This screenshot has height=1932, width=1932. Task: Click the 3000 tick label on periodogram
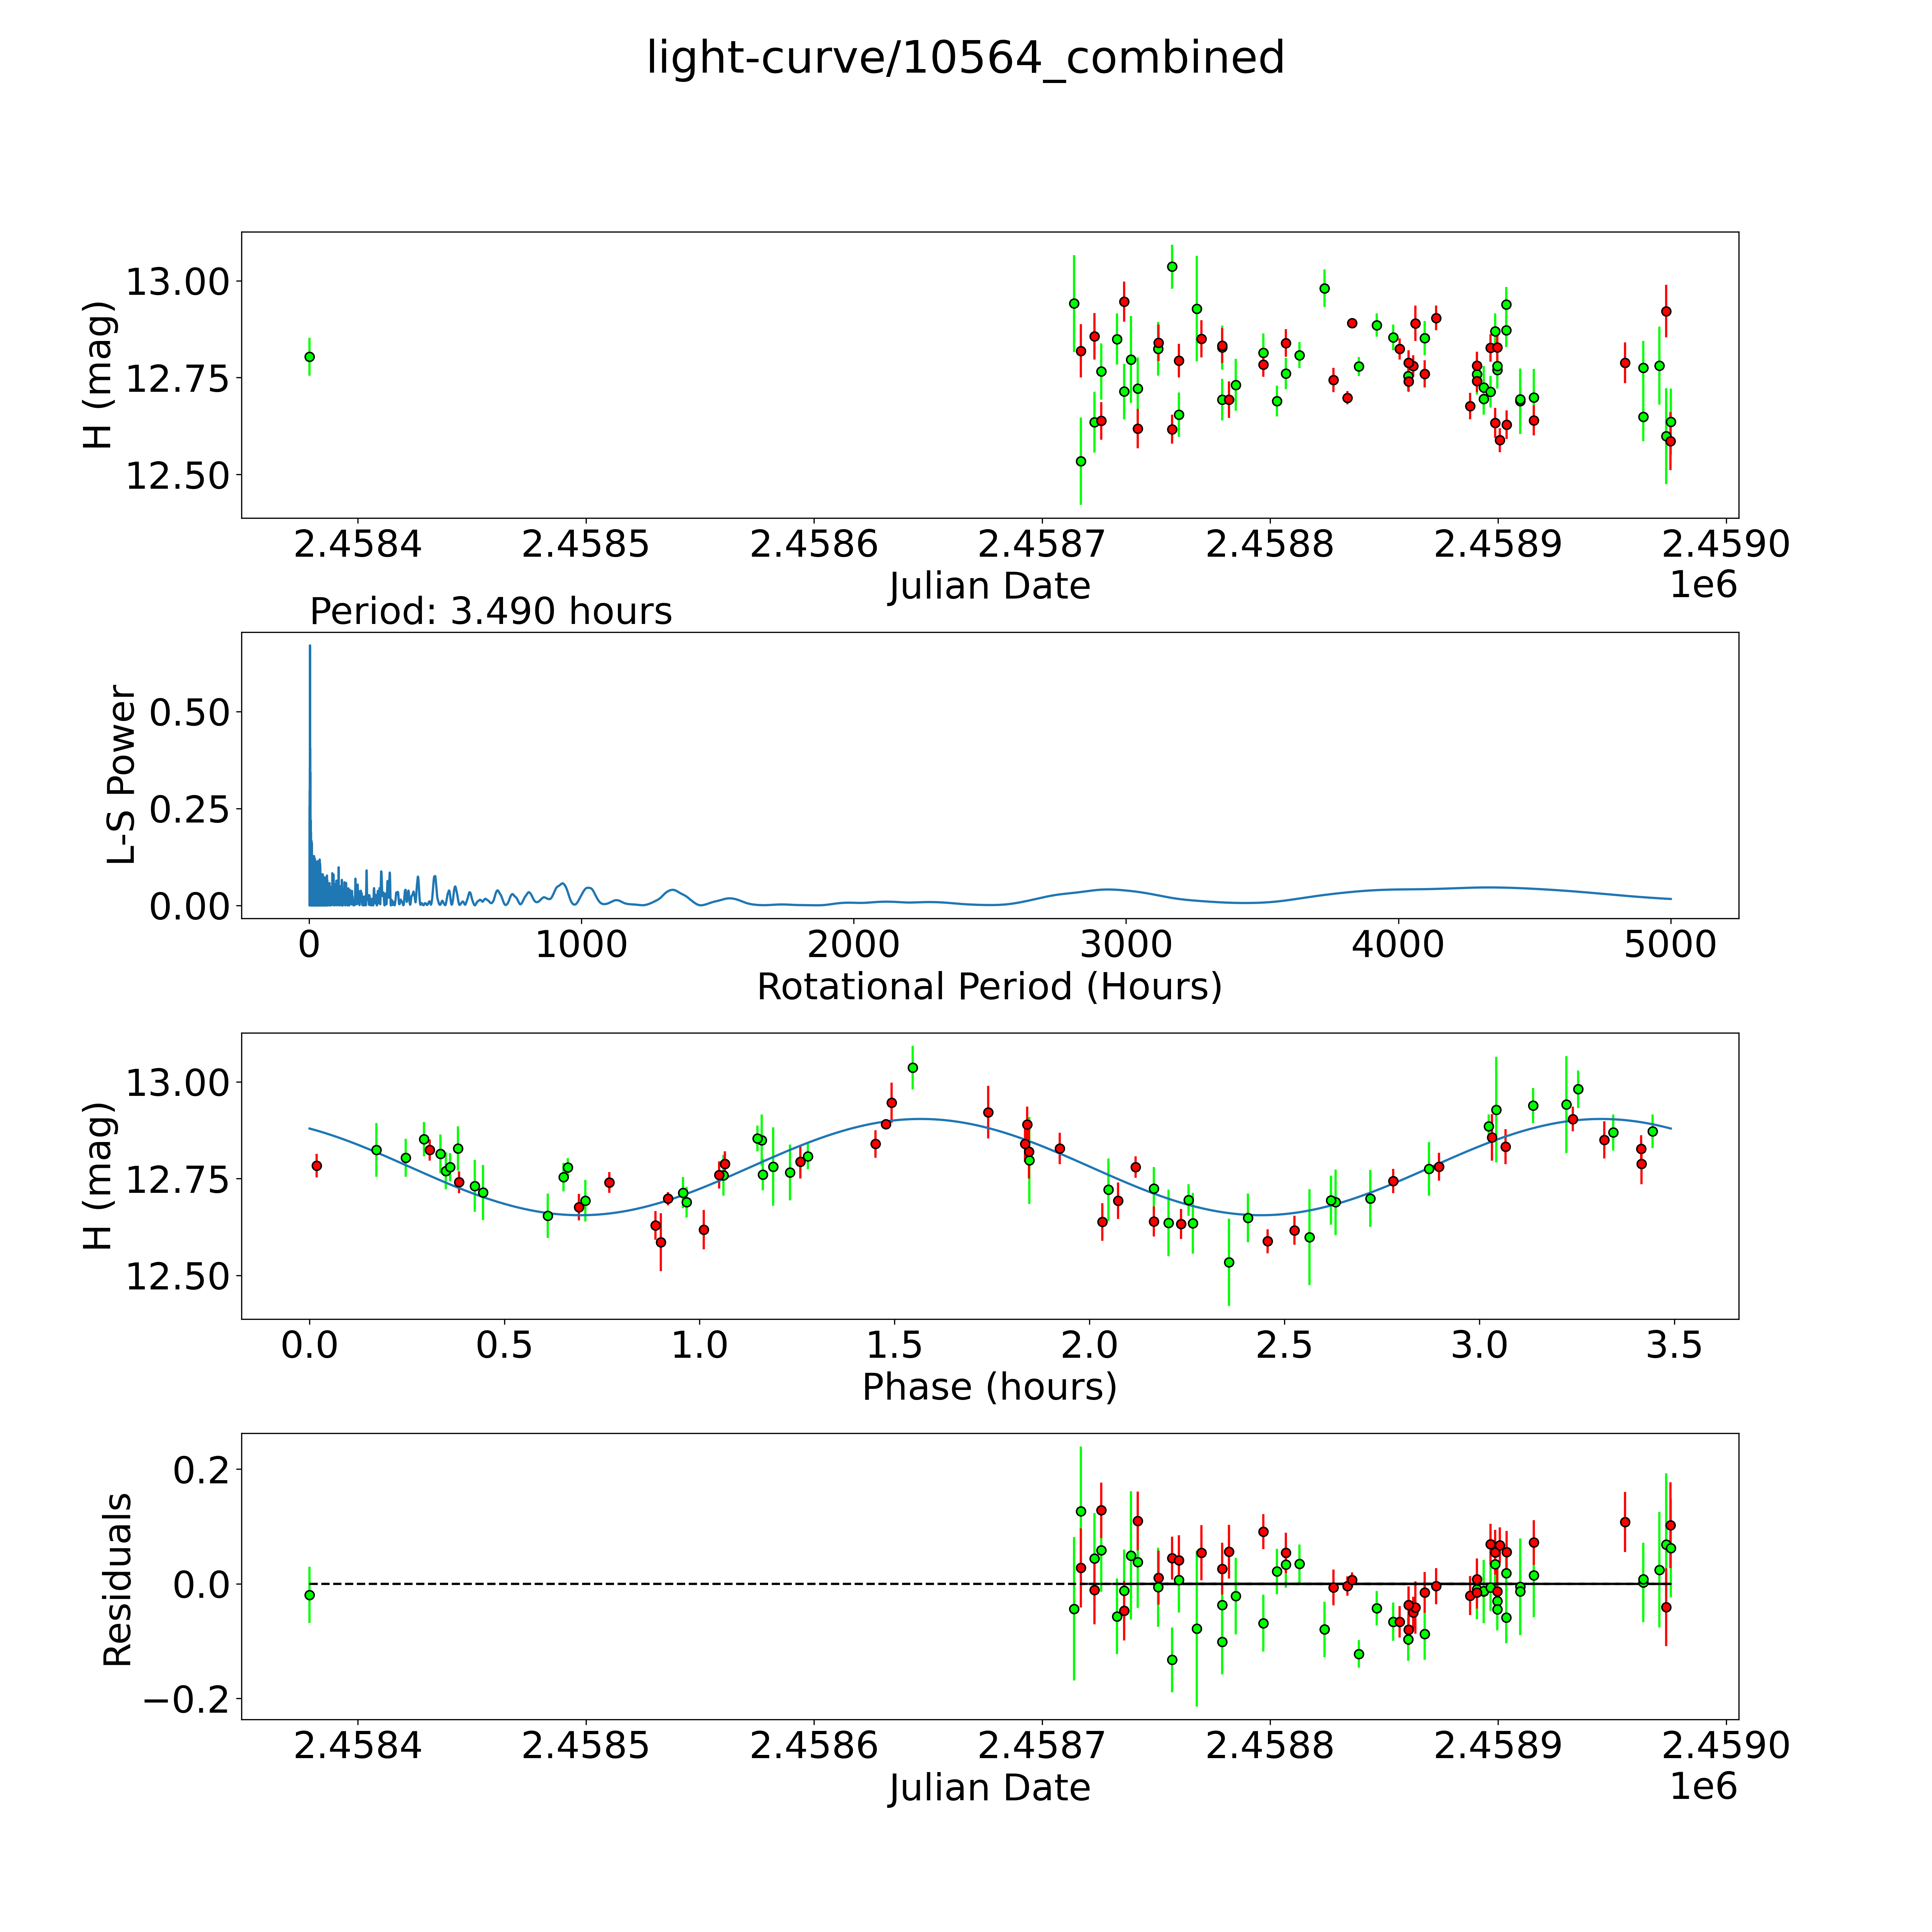pos(1126,945)
